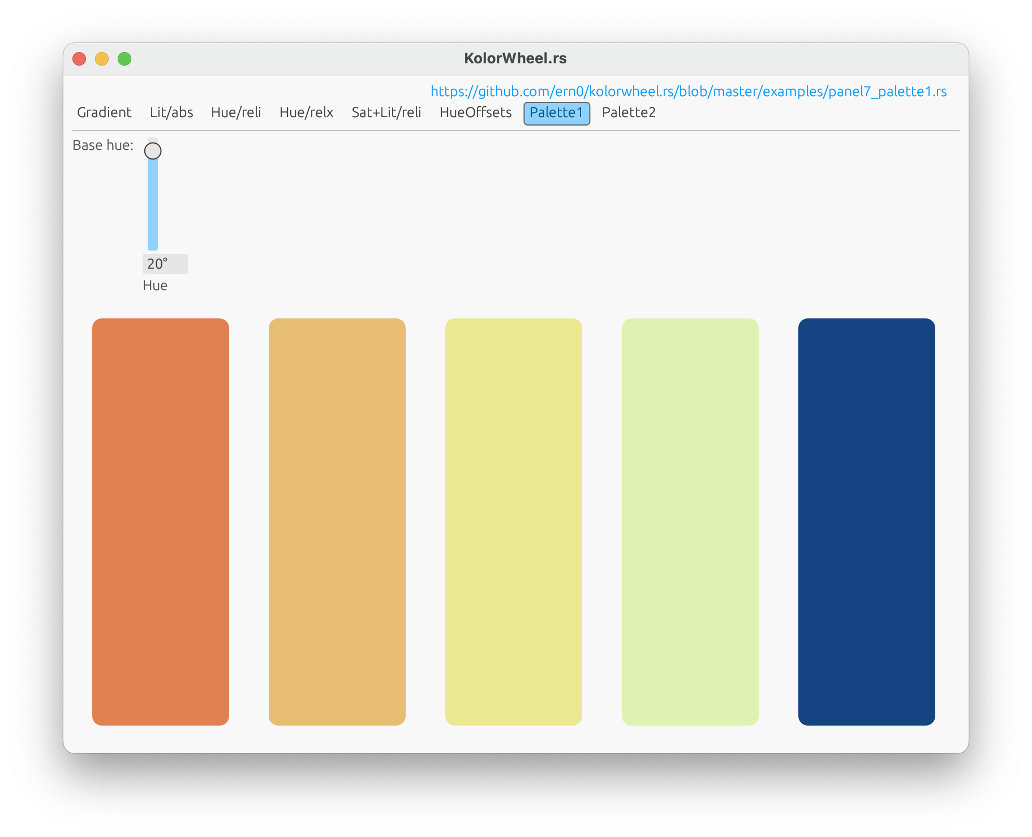Screen dimensions: 1032x837
Task: Switch to the HueOffsets tab
Action: coord(475,113)
